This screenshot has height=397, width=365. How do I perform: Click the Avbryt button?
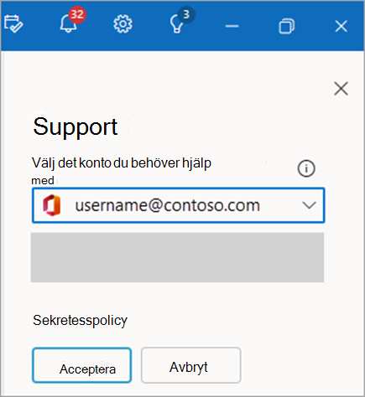pyautogui.click(x=191, y=365)
